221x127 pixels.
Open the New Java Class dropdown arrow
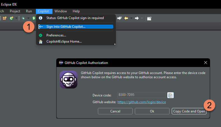[x=16, y=18]
